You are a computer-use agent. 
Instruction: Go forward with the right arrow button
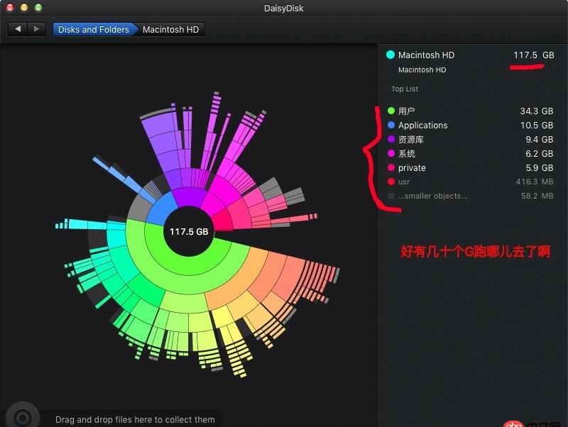pyautogui.click(x=37, y=29)
